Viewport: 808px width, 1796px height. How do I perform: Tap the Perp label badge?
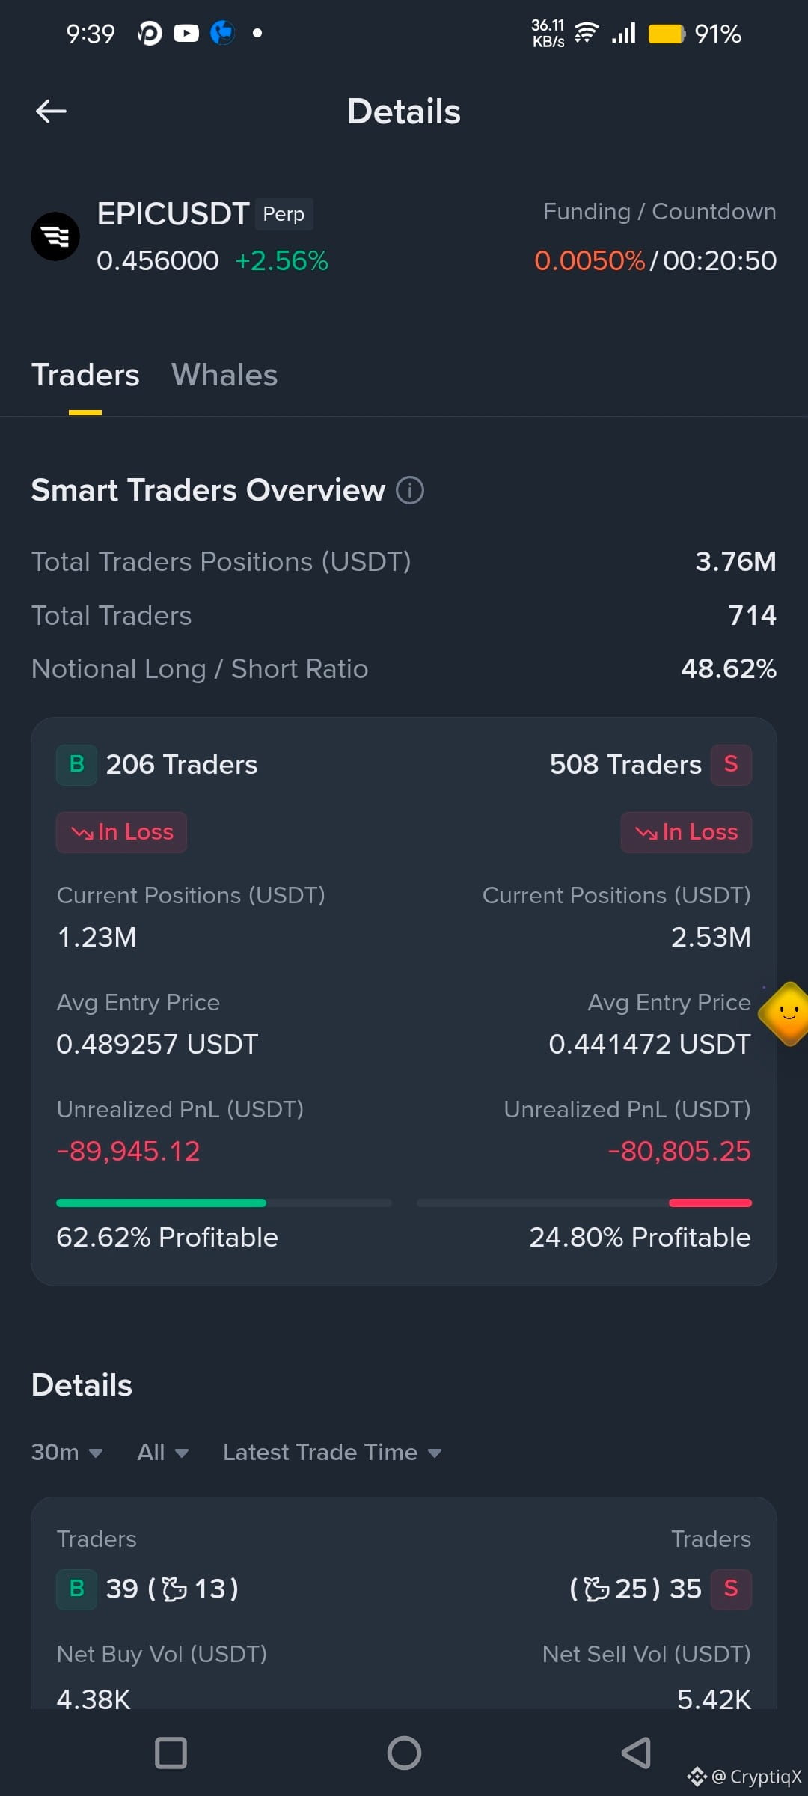[284, 214]
